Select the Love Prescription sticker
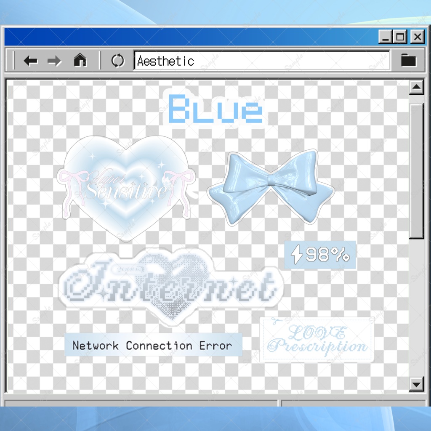 click(317, 340)
